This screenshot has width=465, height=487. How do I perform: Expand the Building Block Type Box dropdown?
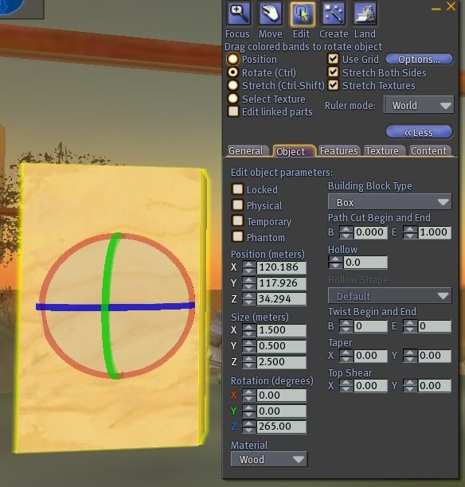[x=389, y=202]
